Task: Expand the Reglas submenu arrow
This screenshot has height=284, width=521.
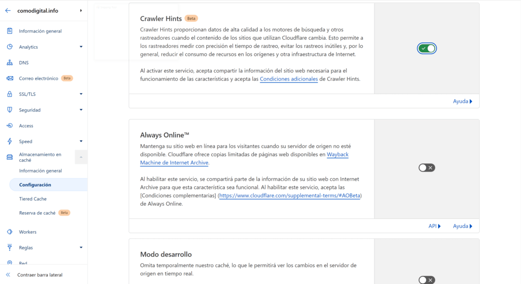Action: (x=81, y=247)
